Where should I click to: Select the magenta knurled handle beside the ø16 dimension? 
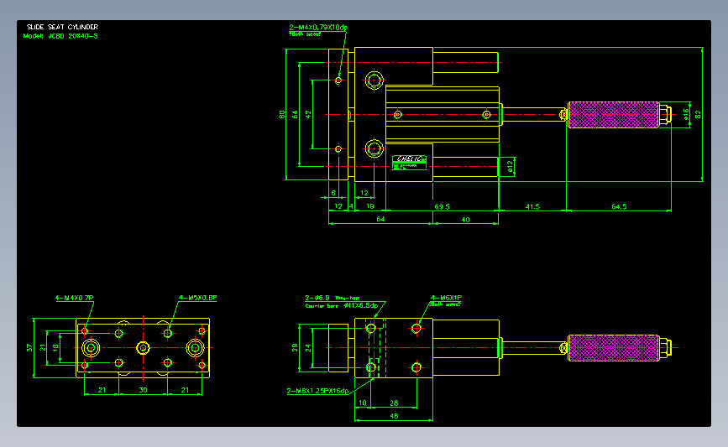click(x=613, y=115)
